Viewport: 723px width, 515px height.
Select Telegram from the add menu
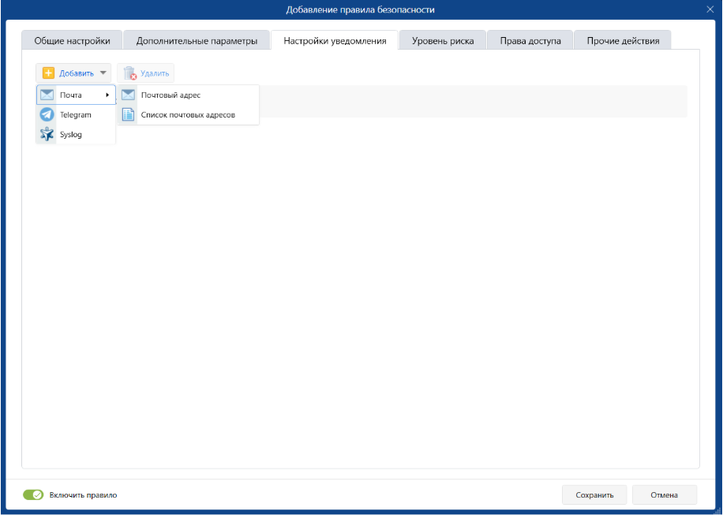click(x=76, y=115)
